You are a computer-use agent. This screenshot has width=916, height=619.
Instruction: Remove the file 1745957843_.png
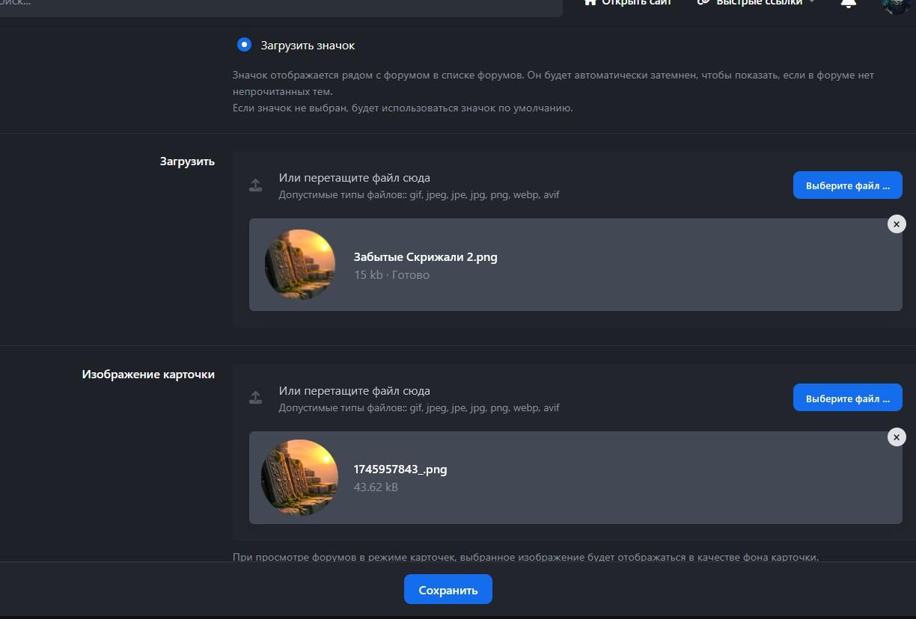coord(896,437)
